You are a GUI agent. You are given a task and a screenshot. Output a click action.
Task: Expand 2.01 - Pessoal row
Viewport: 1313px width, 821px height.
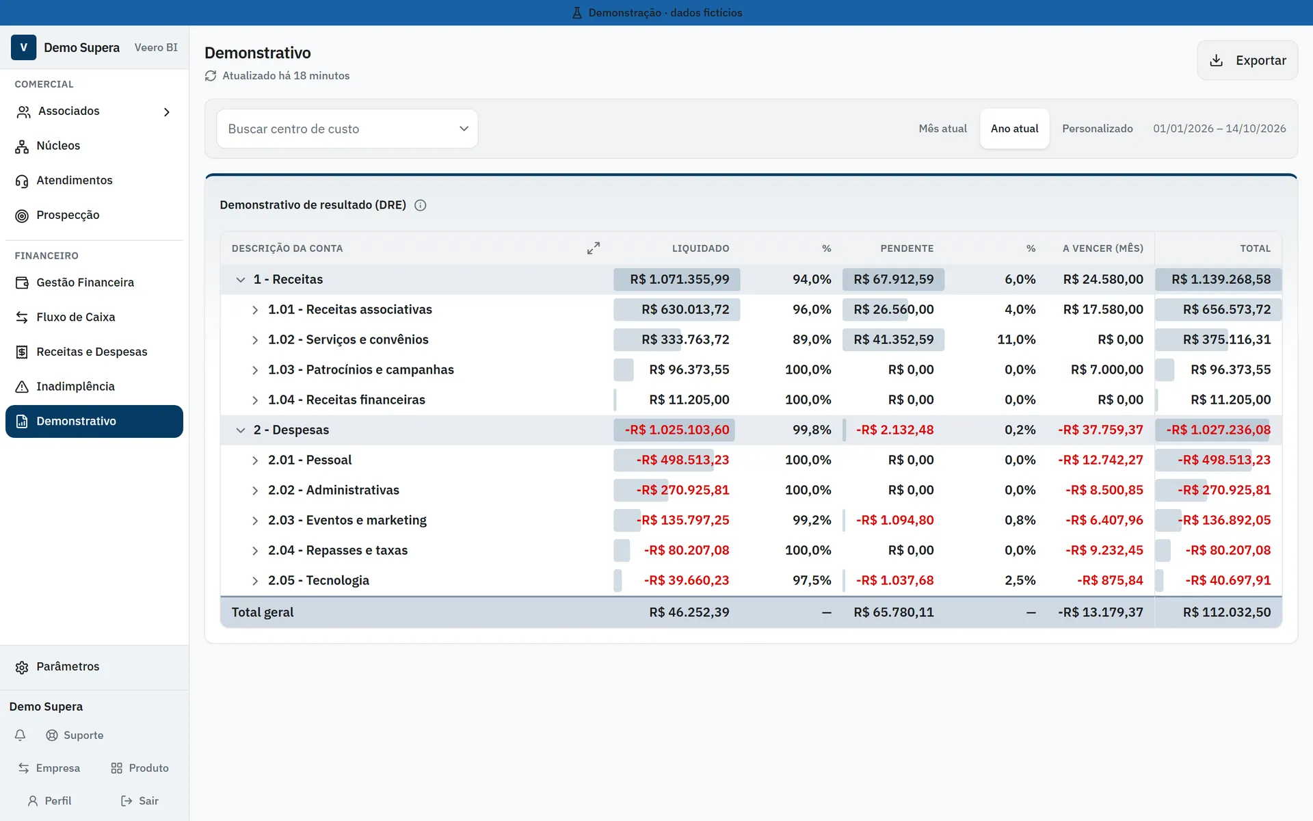[255, 460]
